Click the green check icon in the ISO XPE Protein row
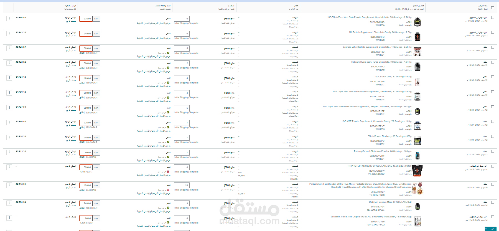The image size is (499, 231). [168, 127]
